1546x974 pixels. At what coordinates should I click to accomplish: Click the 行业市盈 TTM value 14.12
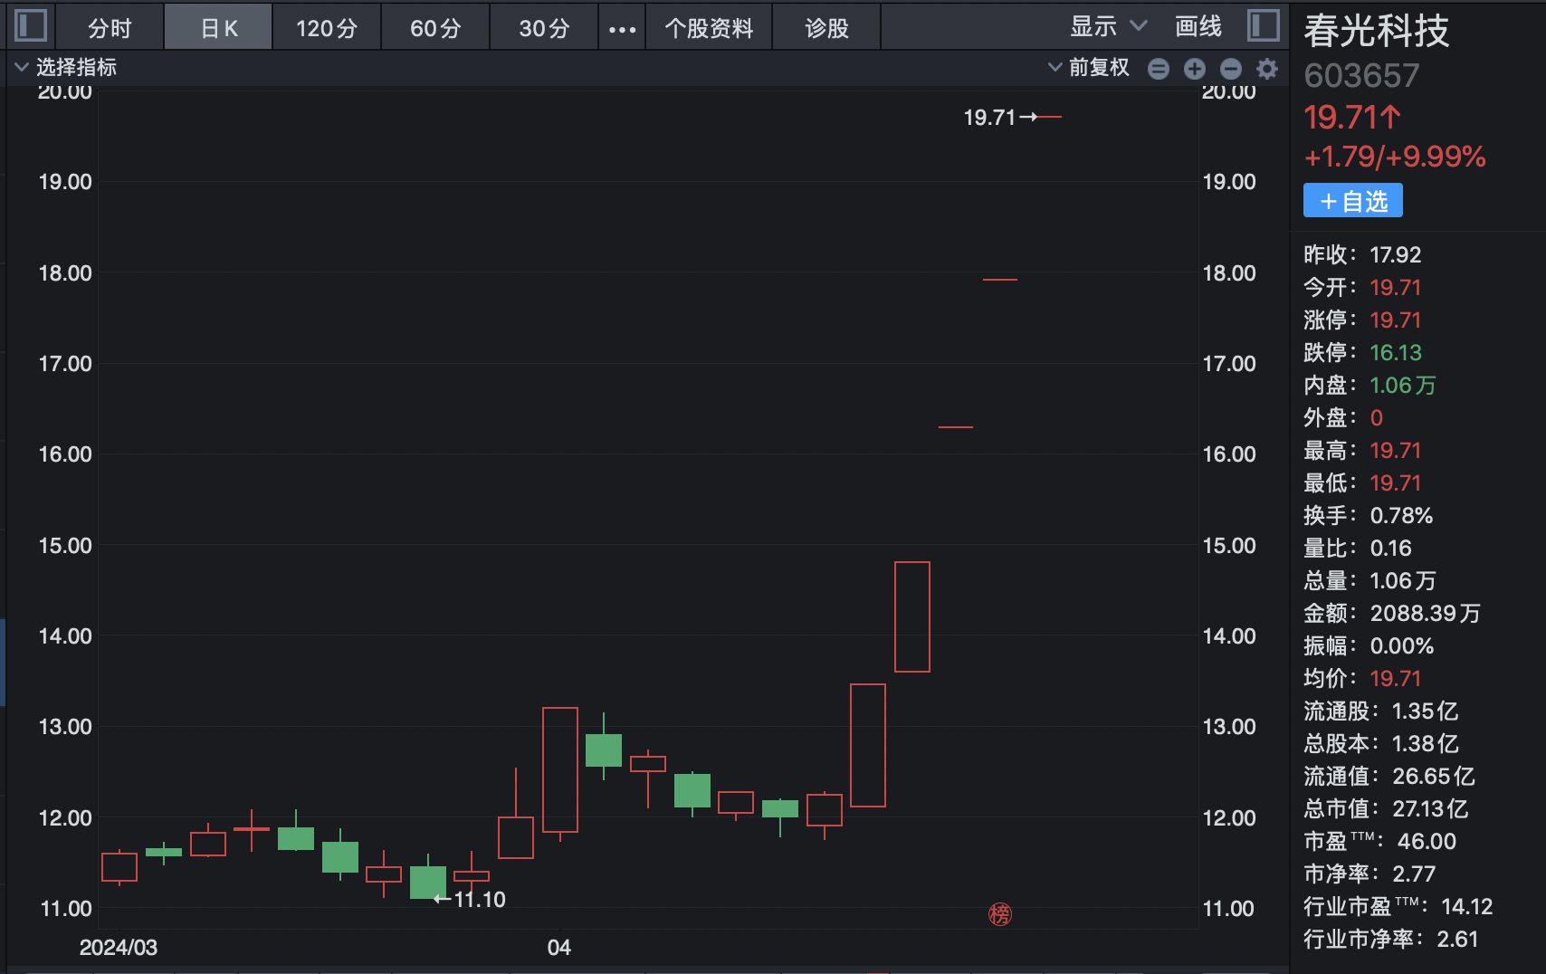coord(1467,907)
